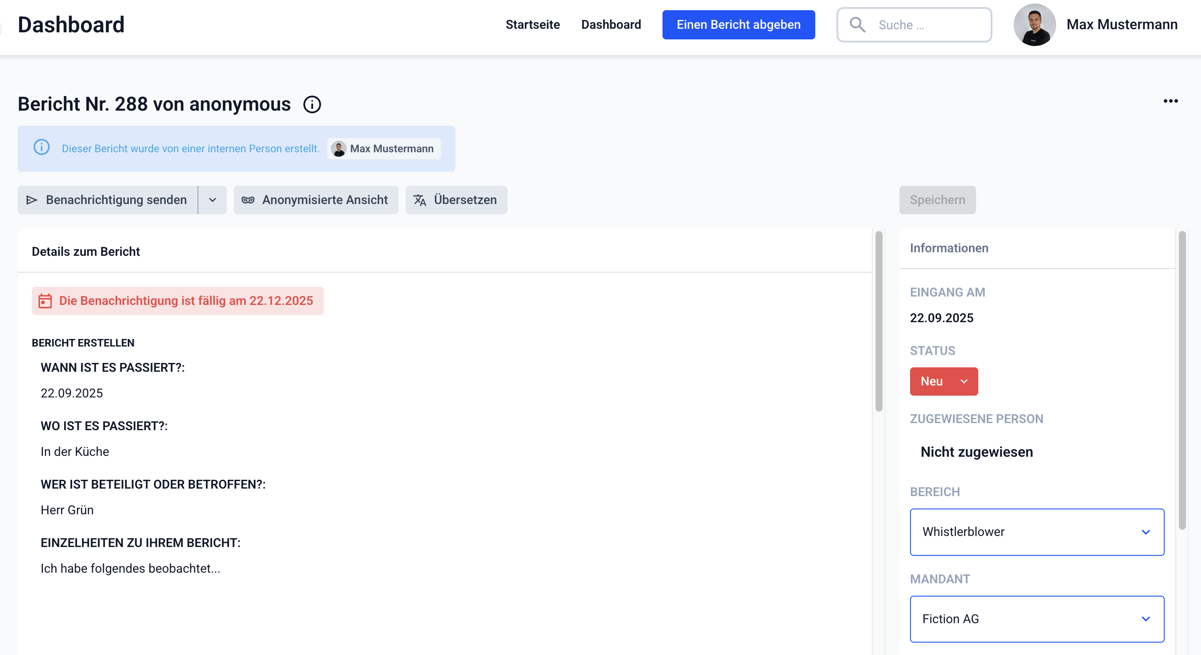
Task: Open Max Mustermann profile avatar in header
Action: 1034,25
